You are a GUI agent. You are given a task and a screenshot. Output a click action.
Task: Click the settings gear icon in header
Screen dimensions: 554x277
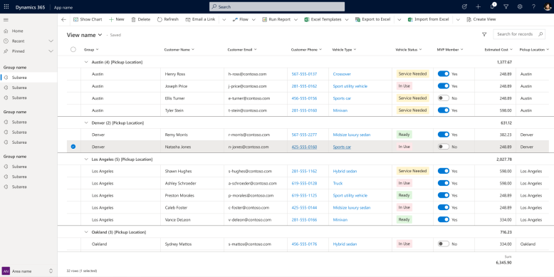coord(520,6)
